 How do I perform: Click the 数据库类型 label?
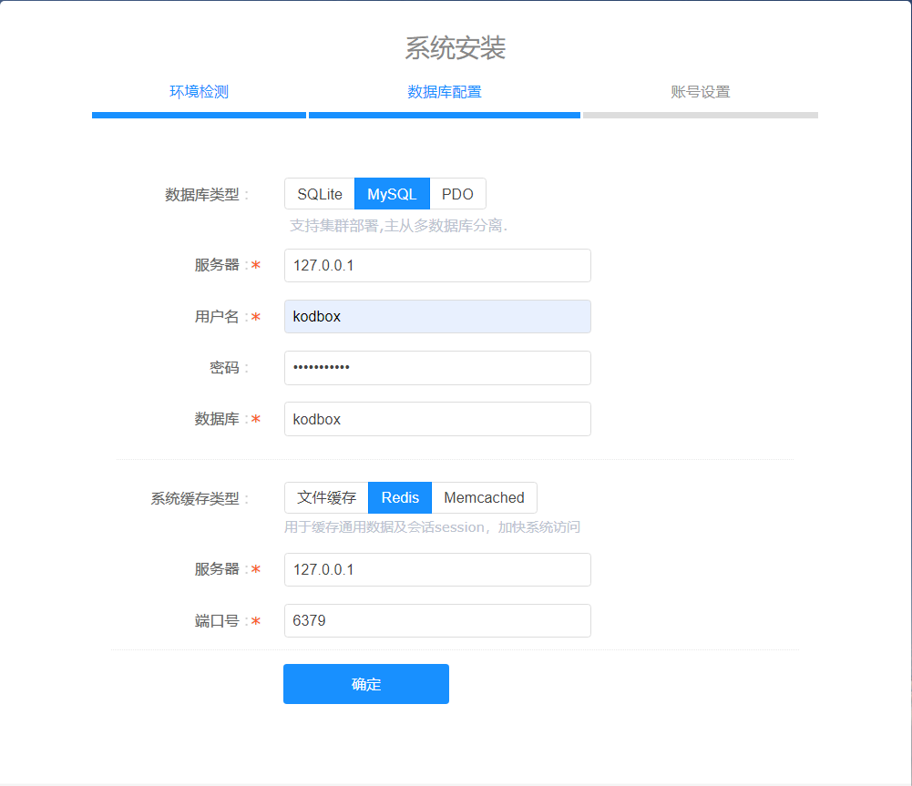pos(202,194)
